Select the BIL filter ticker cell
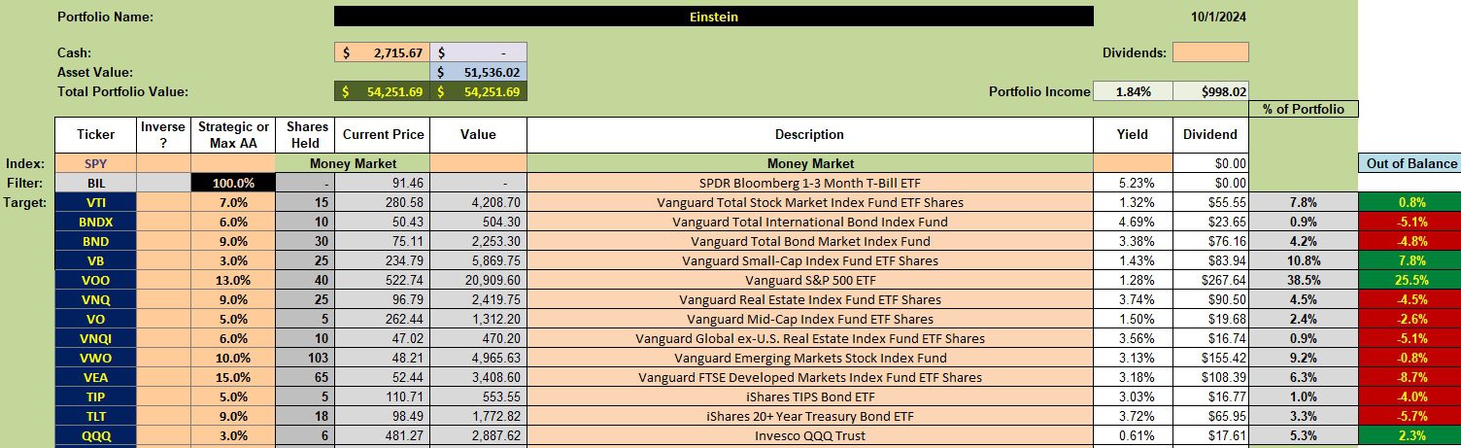Screen dimensions: 1461x448 tap(95, 183)
